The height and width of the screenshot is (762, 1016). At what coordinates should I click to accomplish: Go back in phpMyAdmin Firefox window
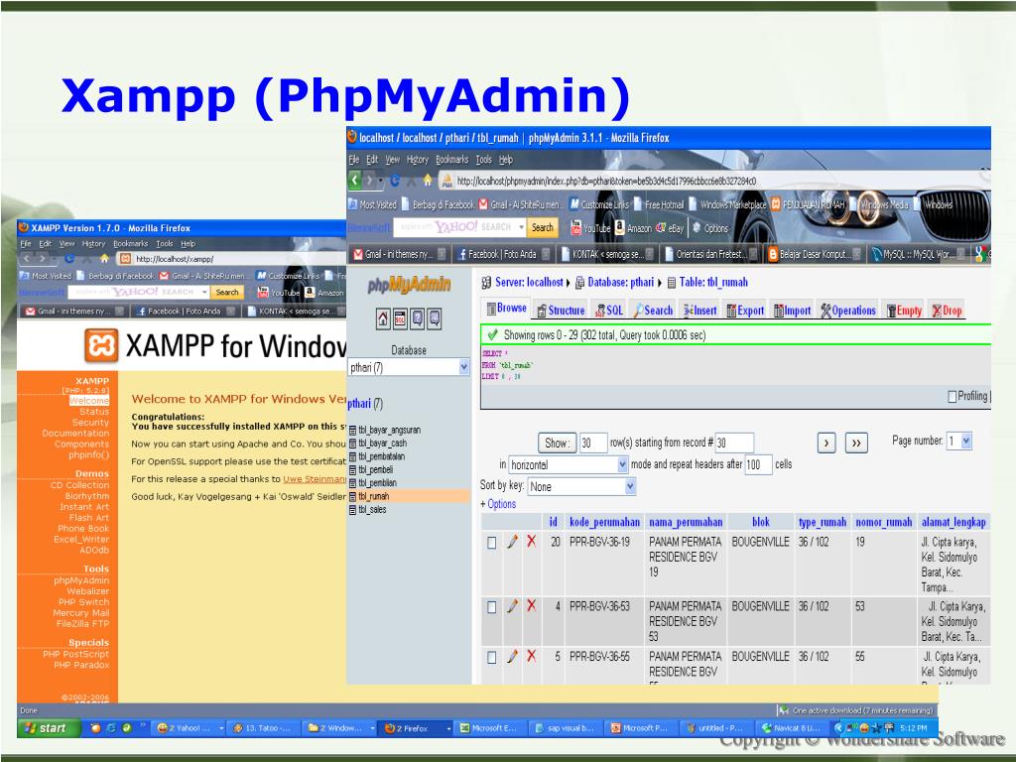(355, 181)
